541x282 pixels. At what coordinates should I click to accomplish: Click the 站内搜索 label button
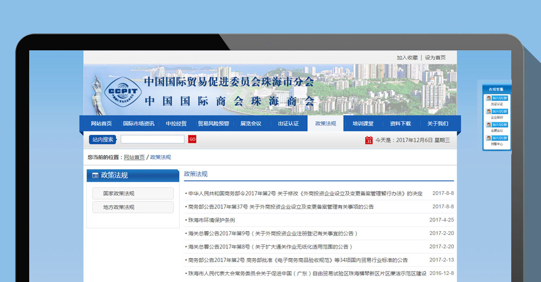coord(103,140)
